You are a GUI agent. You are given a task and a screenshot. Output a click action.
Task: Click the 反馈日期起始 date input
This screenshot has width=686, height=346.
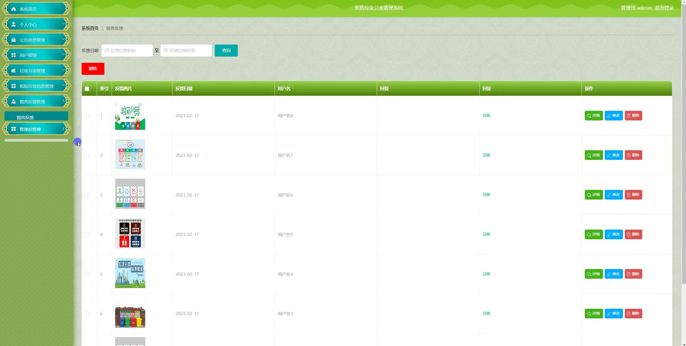(127, 50)
